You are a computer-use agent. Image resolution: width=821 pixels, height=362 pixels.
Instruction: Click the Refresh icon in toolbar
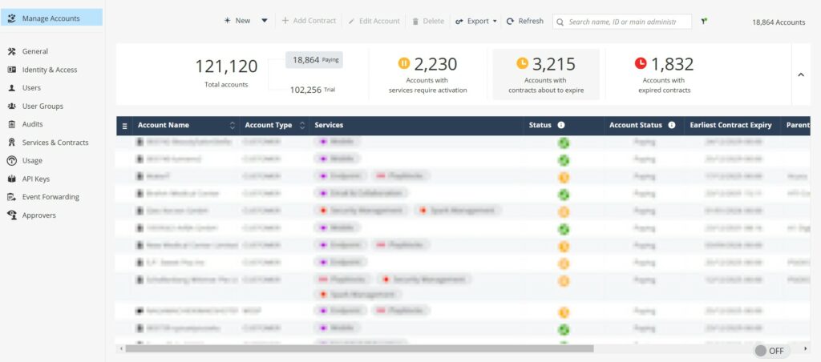[x=510, y=22]
